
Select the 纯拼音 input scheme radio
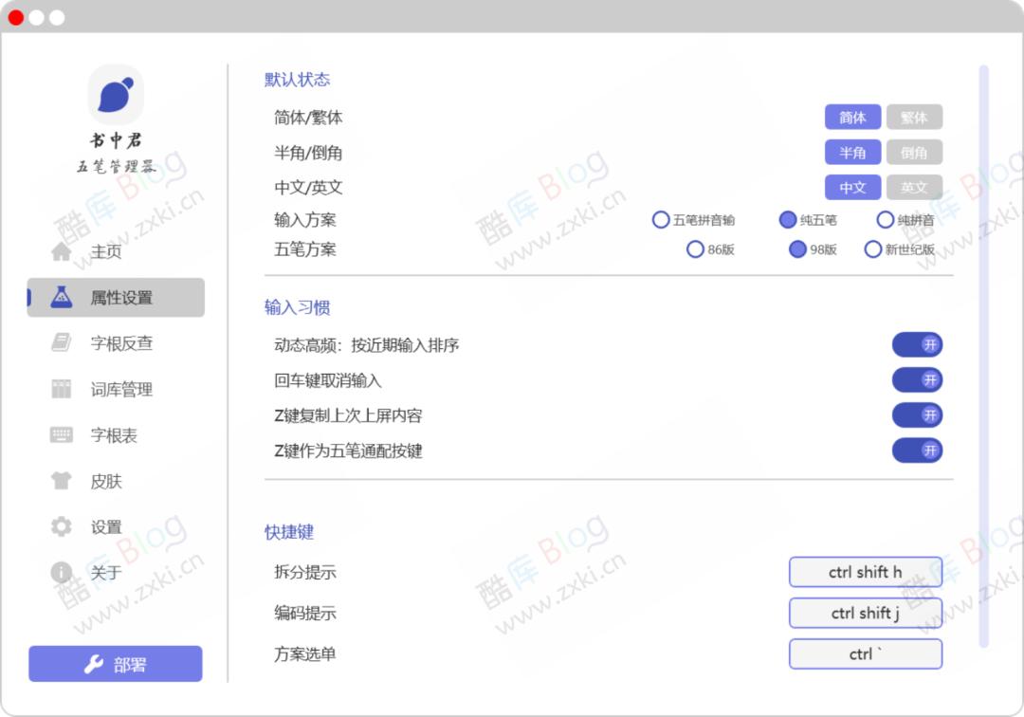click(x=886, y=219)
